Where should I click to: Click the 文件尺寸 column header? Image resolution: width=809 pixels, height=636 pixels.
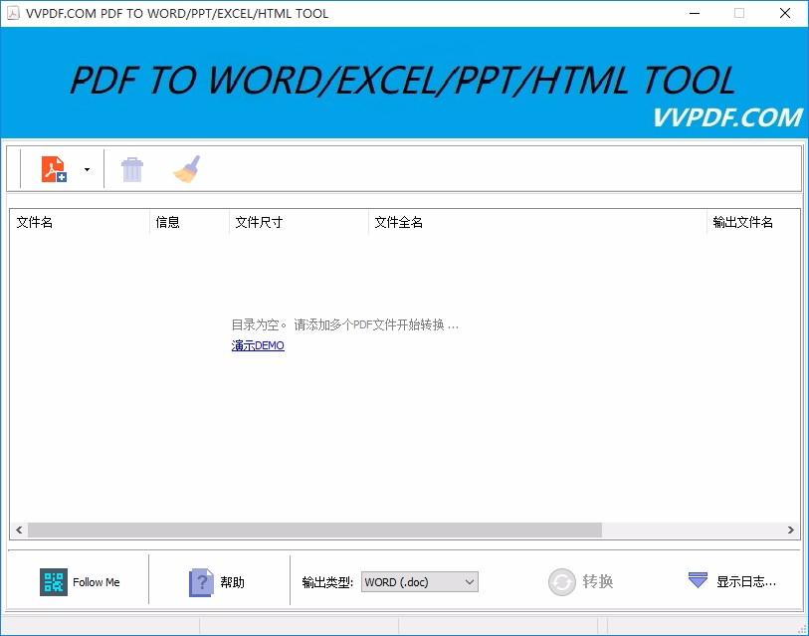pyautogui.click(x=299, y=222)
